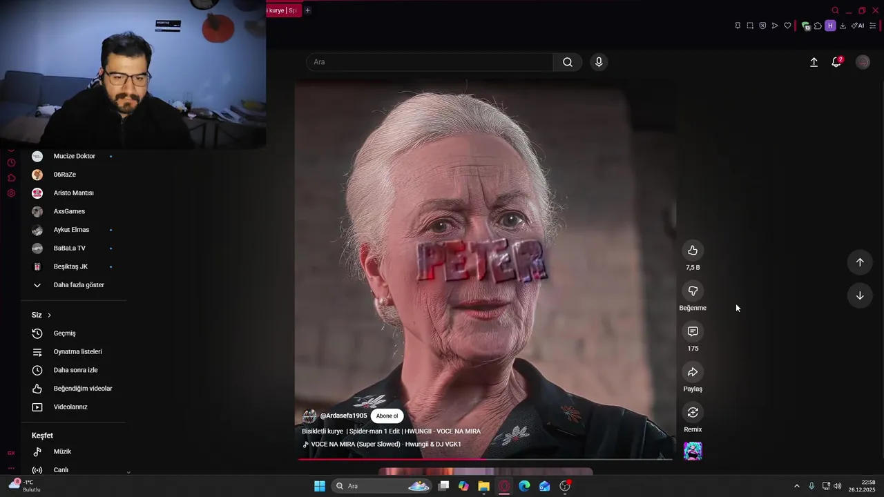Open the upload/create icon in YouTube header
The image size is (884, 497).
[814, 62]
